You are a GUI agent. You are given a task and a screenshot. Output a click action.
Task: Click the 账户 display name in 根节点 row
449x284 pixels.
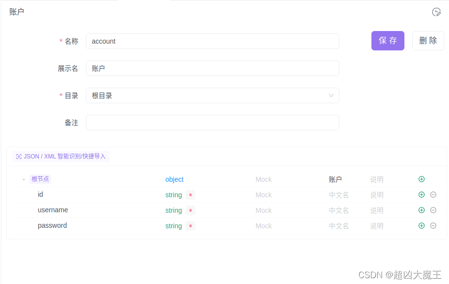coord(336,179)
